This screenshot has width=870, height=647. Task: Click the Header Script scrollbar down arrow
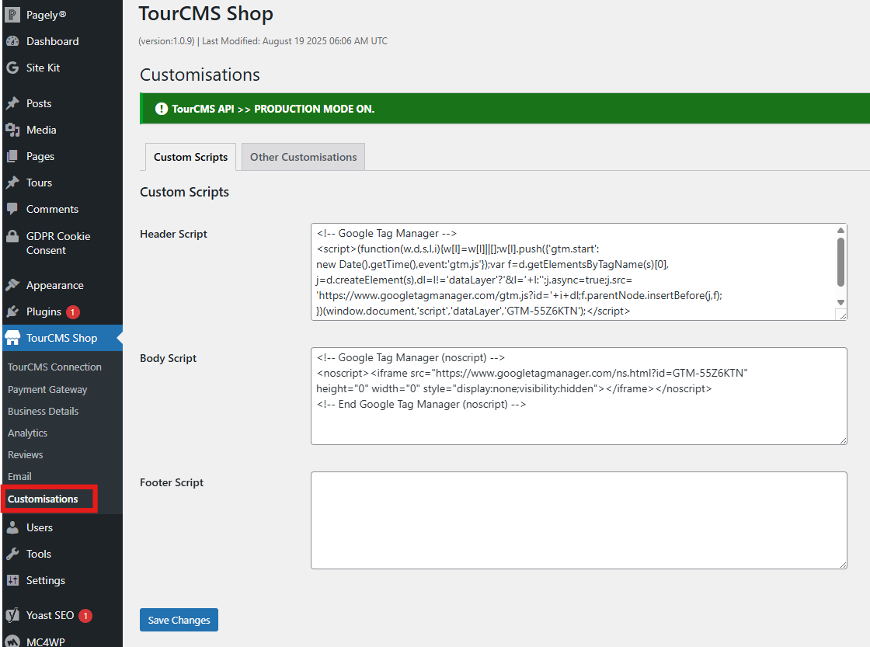tap(840, 301)
